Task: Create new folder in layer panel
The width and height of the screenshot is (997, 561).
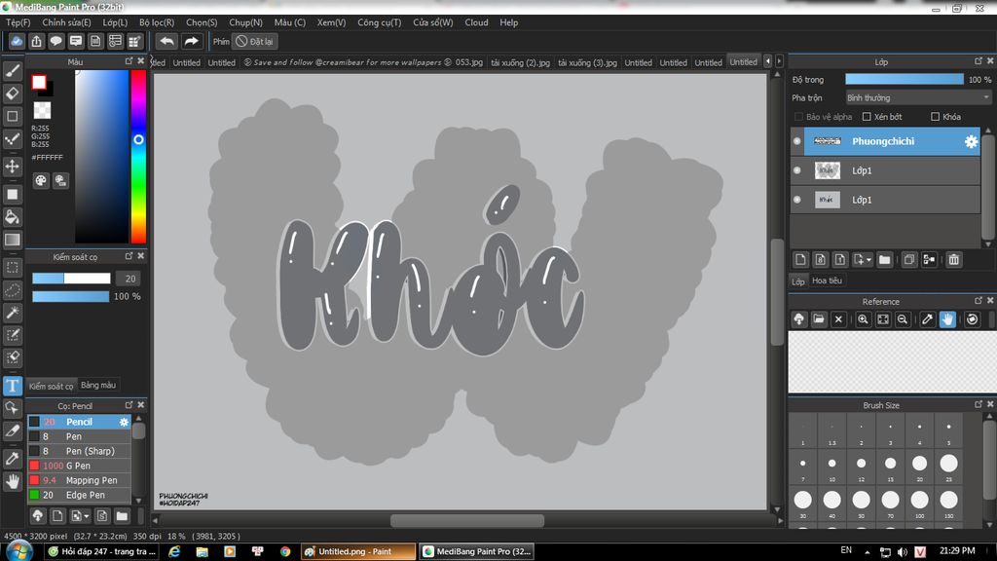Action: [884, 259]
